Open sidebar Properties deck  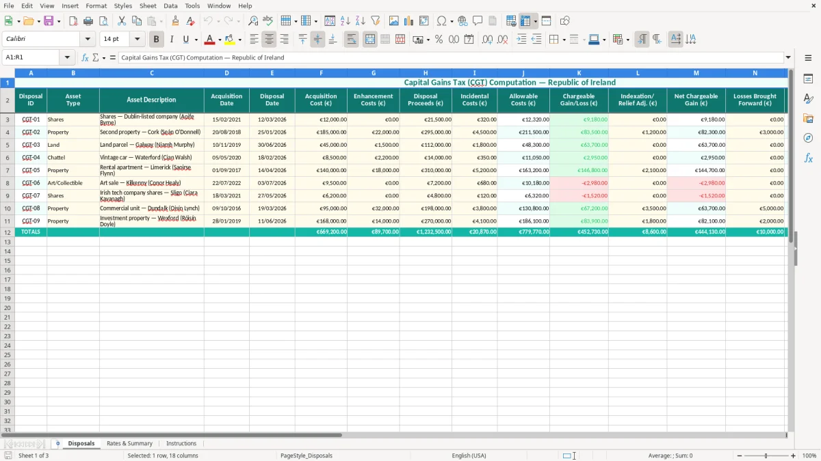pos(808,79)
